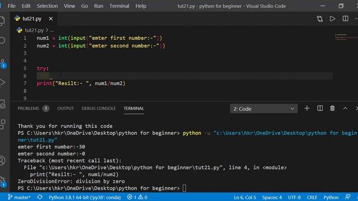Open Extensions view in activity bar
Image resolution: width=358 pixels, height=201 pixels.
(2, 125)
